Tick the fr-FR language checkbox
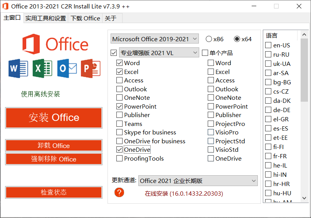The image size is (311, 218). [x=268, y=156]
